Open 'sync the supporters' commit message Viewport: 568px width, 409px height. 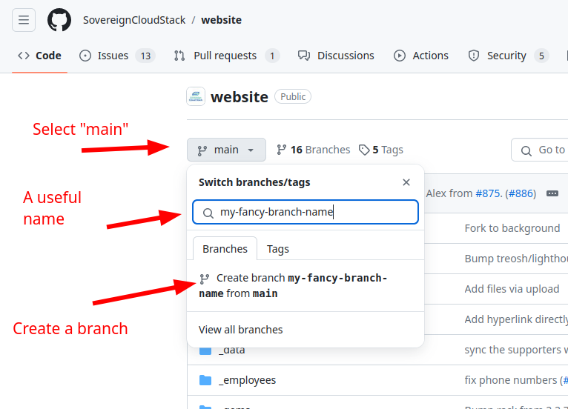click(x=516, y=350)
